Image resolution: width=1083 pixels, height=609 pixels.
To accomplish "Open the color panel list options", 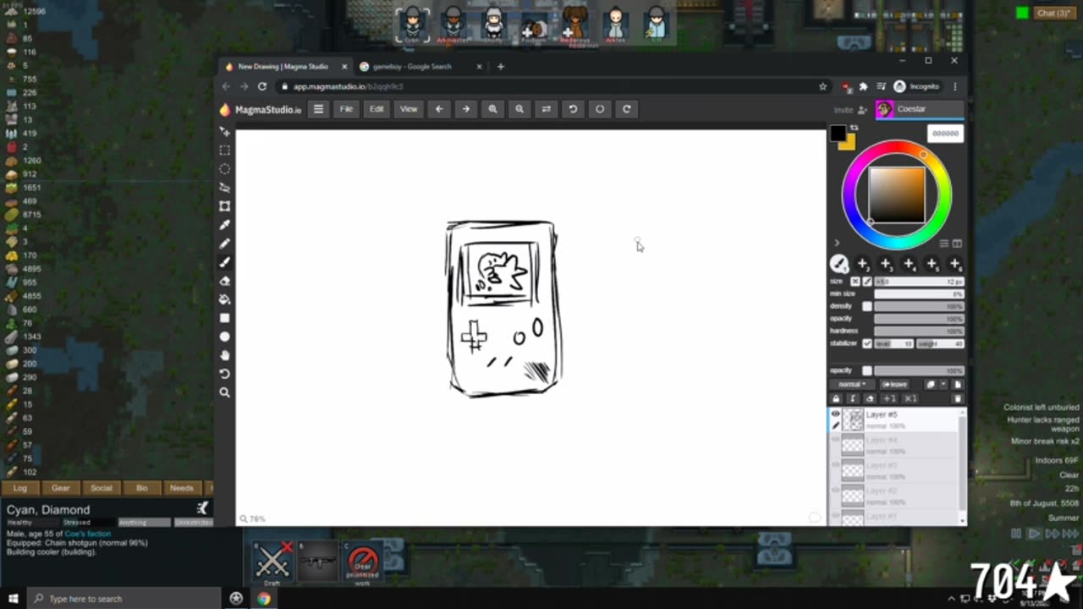I will (x=944, y=244).
